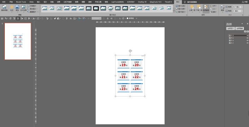Open Picture Border (图片边框) options
Image resolution: width=249 pixels, height=127 pixels.
[181, 6]
